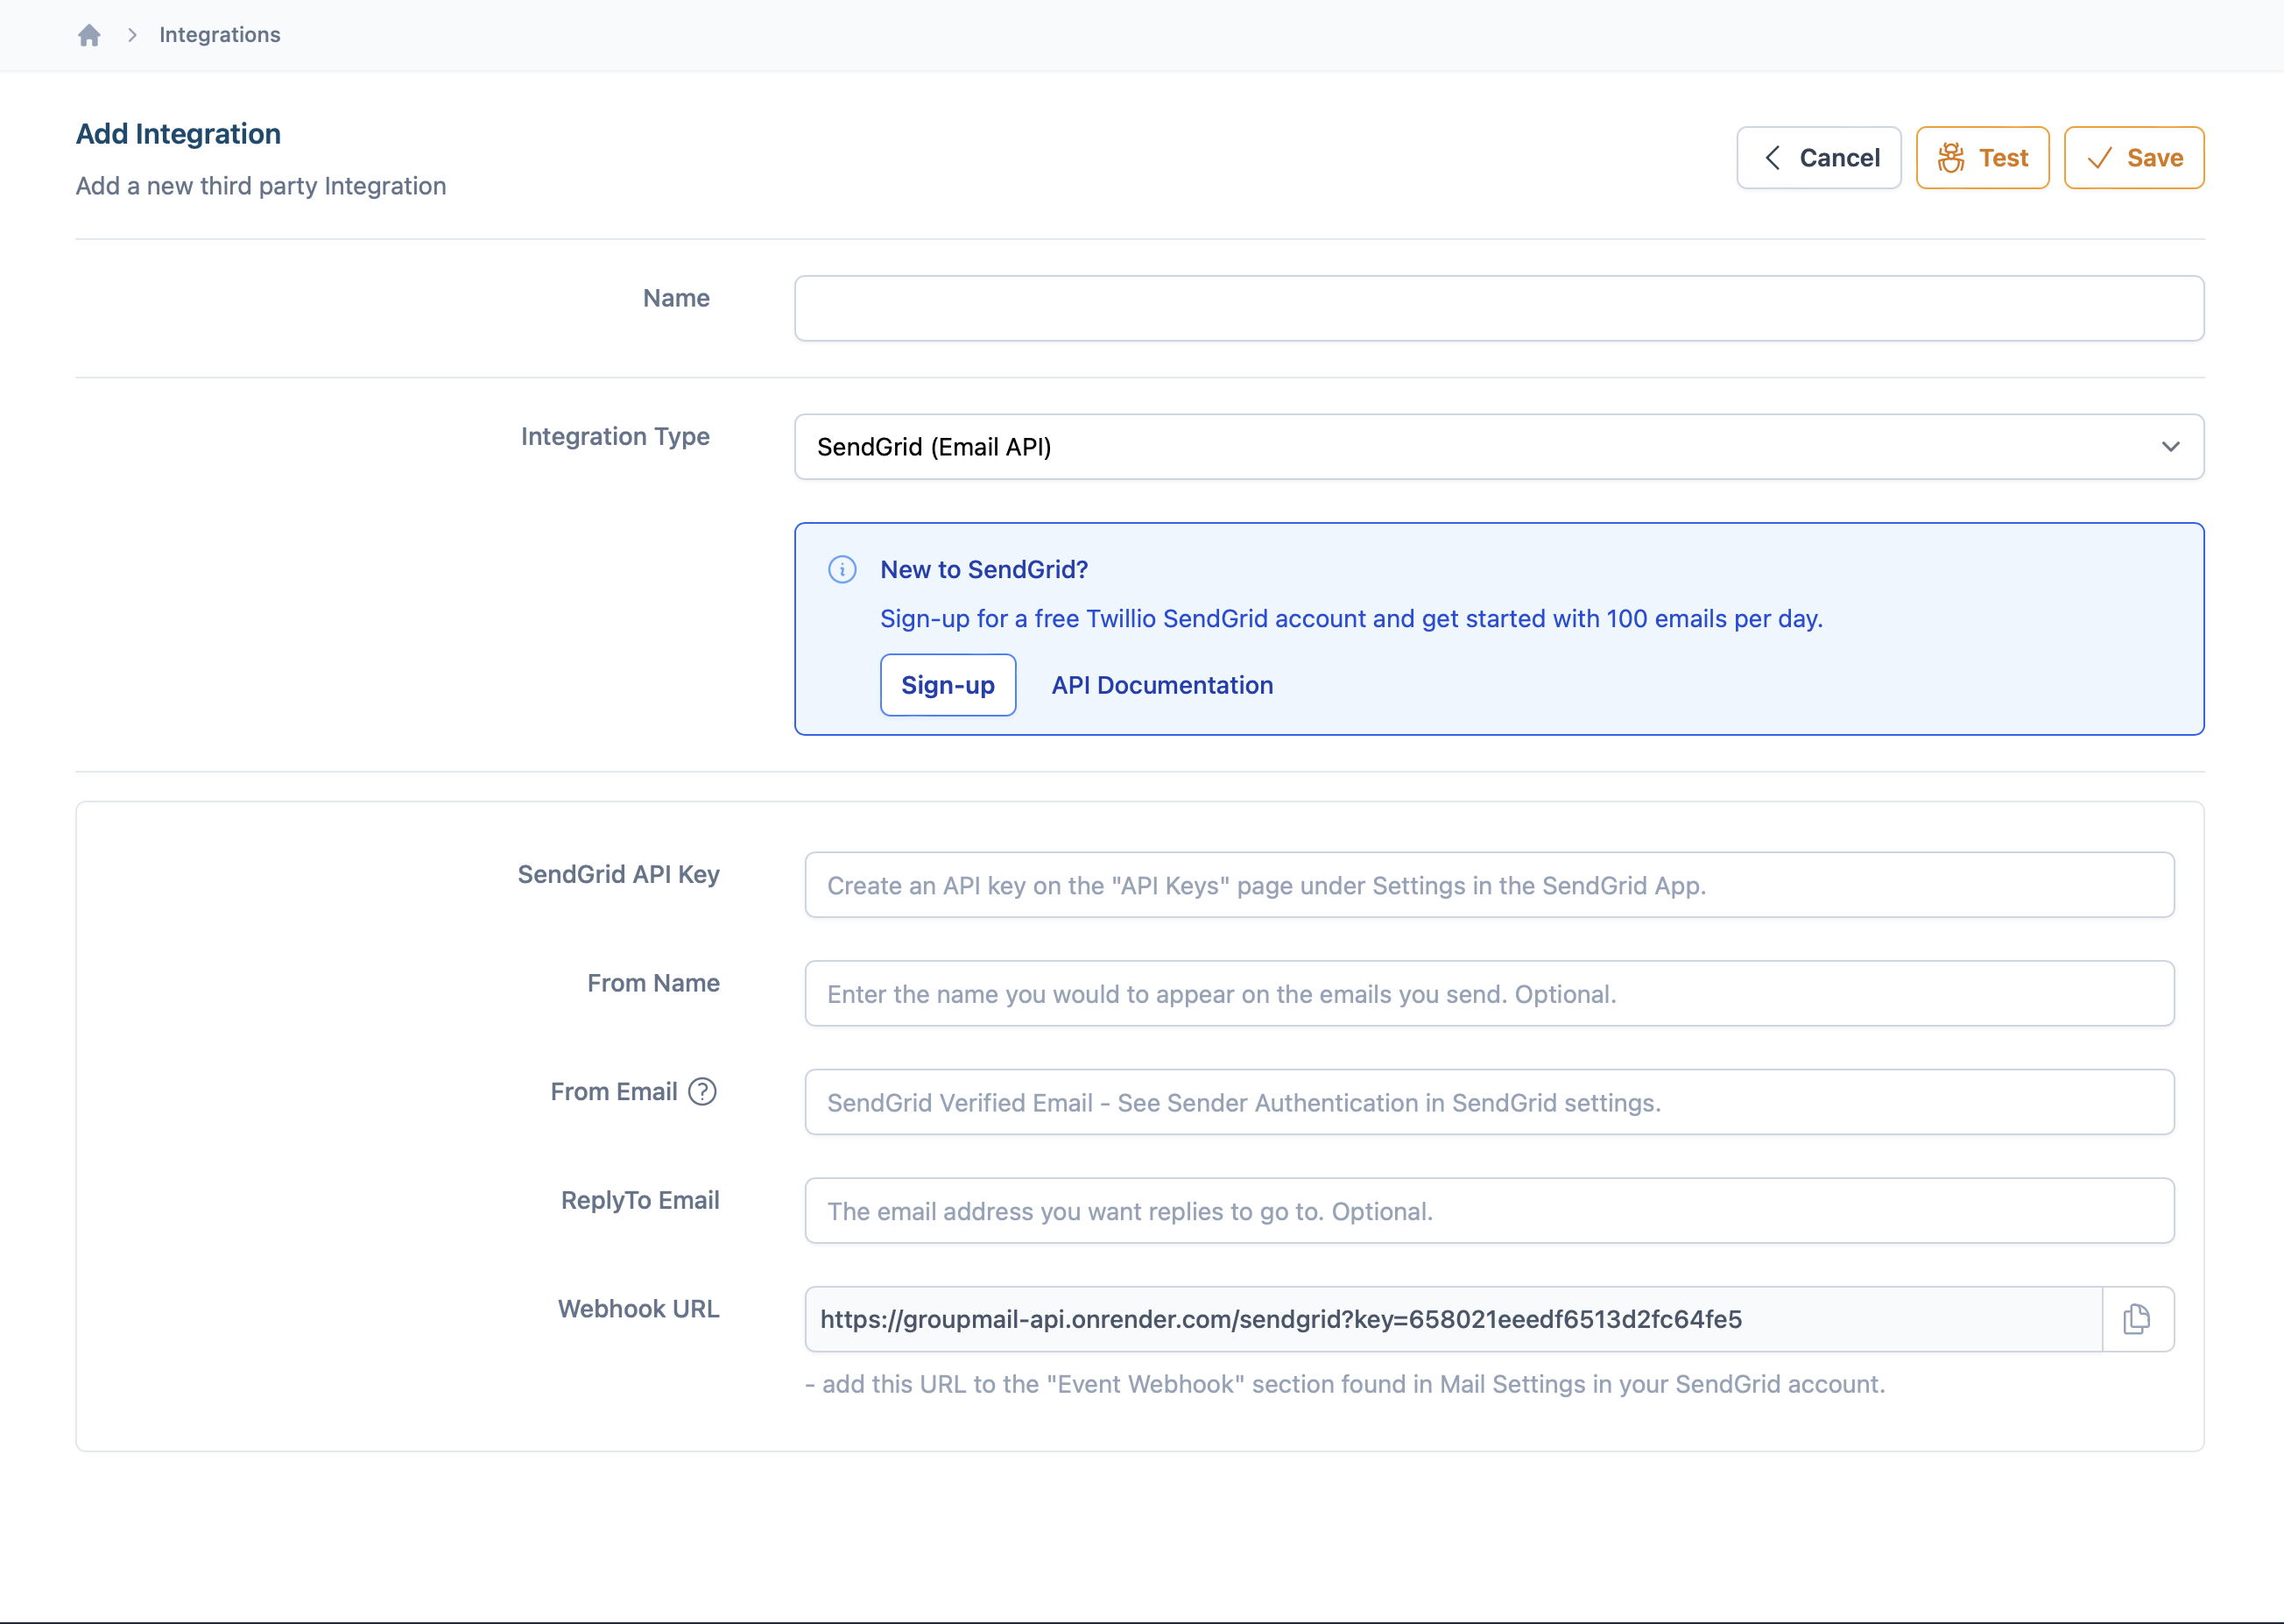Open the API Documentation link
This screenshot has height=1624, width=2284.
click(x=1161, y=685)
